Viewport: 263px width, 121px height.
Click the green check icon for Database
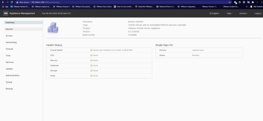(x=91, y=66)
